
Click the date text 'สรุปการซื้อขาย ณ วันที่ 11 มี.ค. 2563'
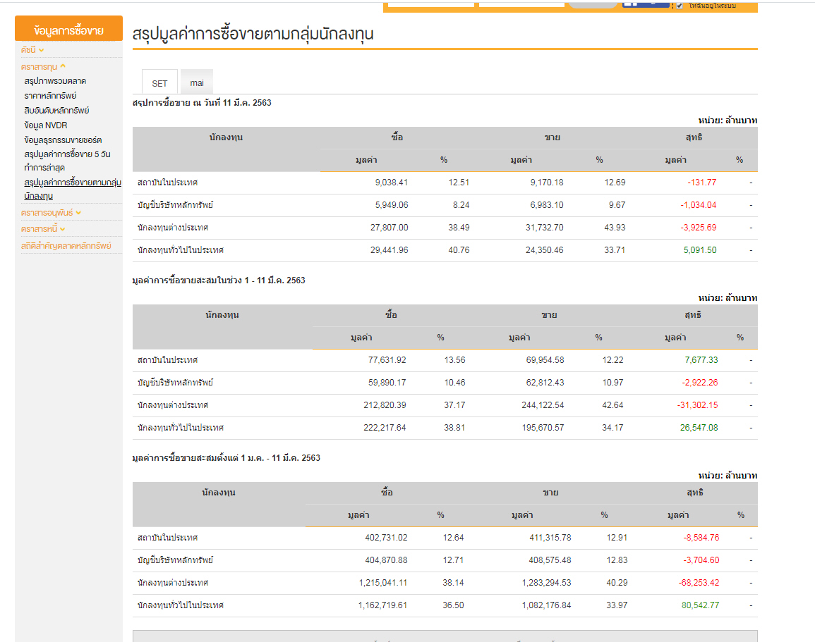click(202, 103)
